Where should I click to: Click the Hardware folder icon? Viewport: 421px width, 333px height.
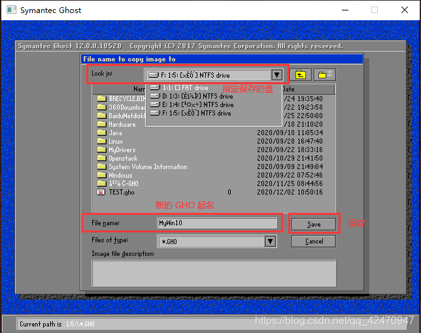101,124
